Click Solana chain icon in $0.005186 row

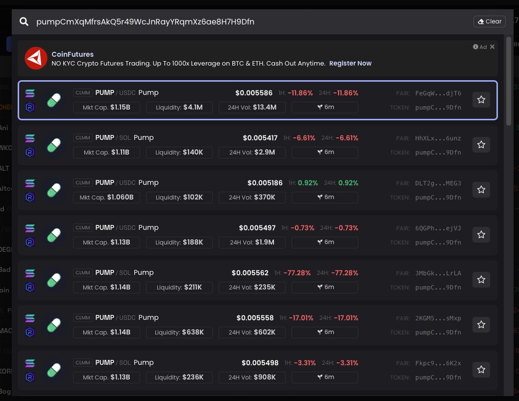30,183
